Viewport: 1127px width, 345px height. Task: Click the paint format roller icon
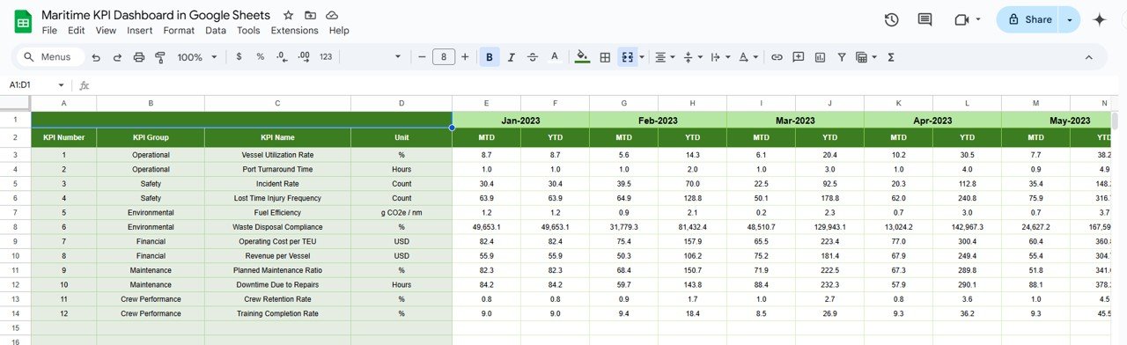[160, 57]
